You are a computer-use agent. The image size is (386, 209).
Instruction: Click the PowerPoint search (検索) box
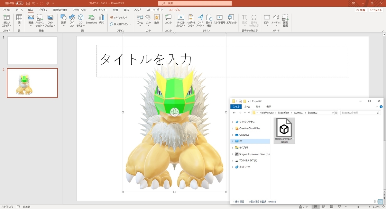click(x=195, y=3)
